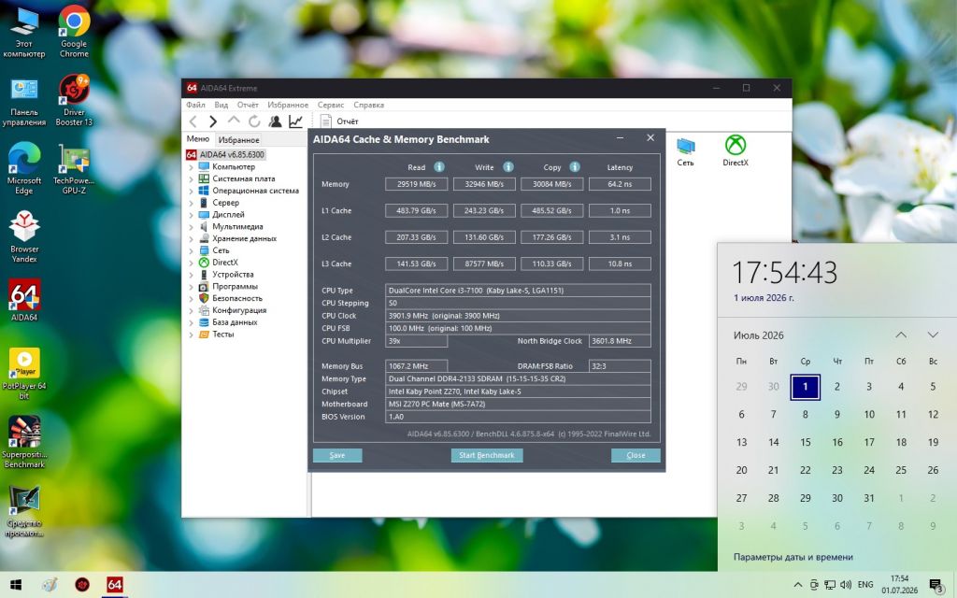The width and height of the screenshot is (957, 598).
Task: Open the Избранное menu
Action: [288, 105]
